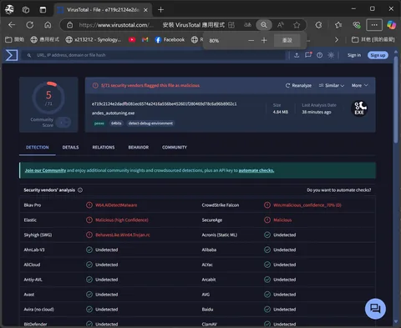The height and width of the screenshot is (328, 401).
Task: Select the VirusTotal browser tab
Action: click(102, 10)
